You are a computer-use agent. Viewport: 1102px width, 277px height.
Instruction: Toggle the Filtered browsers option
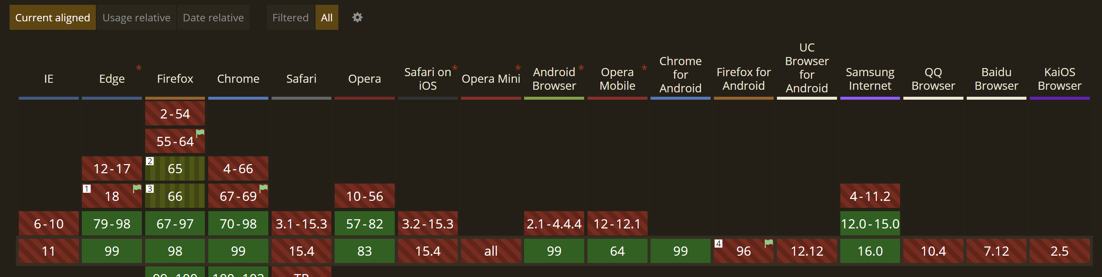290,18
